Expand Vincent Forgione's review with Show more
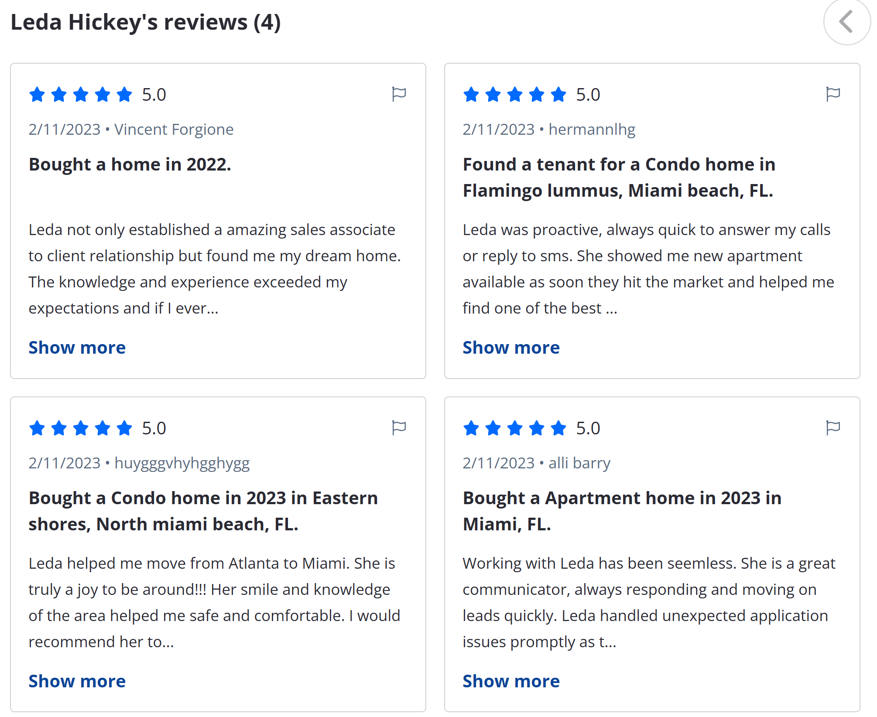The height and width of the screenshot is (717, 877). (77, 348)
